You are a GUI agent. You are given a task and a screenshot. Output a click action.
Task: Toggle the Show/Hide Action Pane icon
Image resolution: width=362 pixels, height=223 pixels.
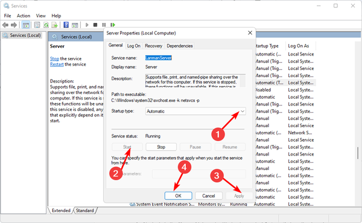75,25
